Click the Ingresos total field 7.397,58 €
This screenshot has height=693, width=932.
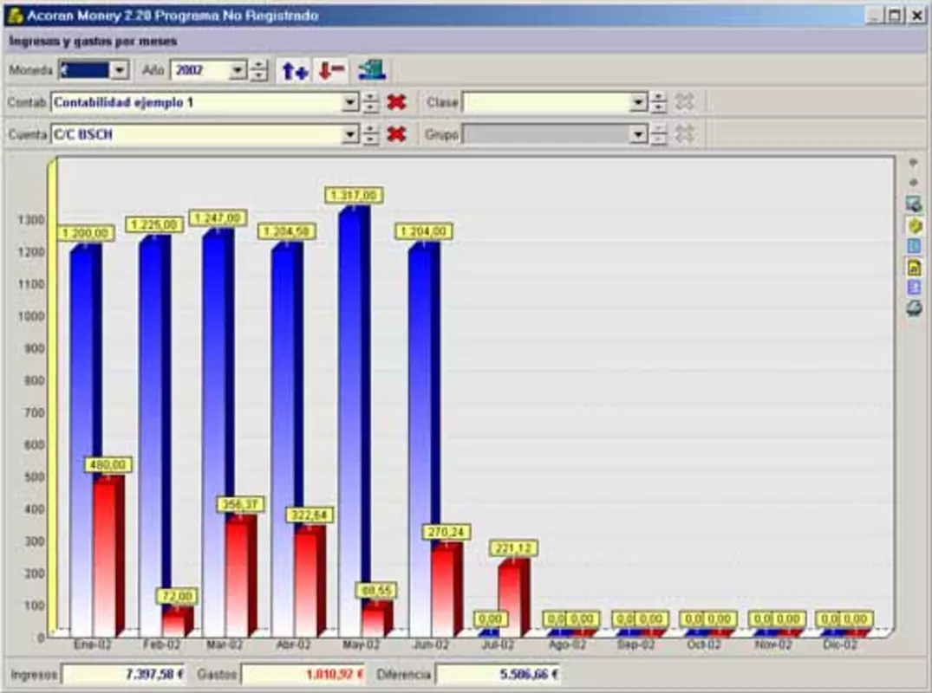click(124, 675)
